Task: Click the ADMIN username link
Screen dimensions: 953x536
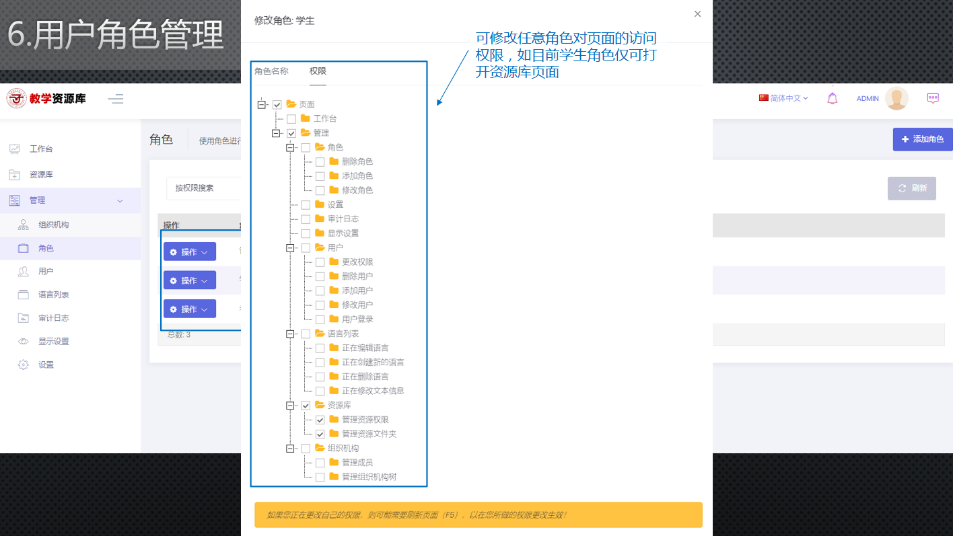Action: pos(868,98)
